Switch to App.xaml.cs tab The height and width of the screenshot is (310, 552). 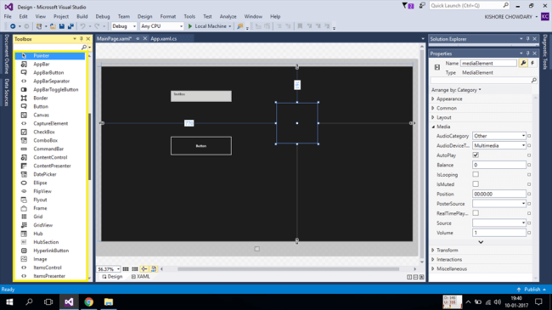(x=164, y=39)
